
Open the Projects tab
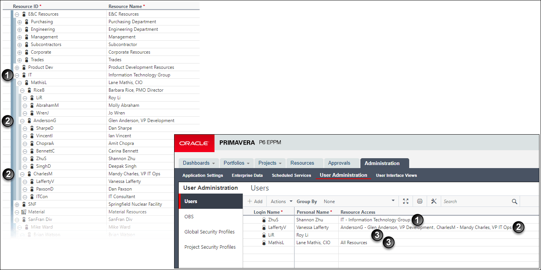270,163
